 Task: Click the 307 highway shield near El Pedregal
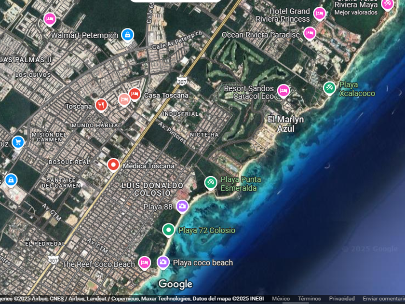[53, 260]
